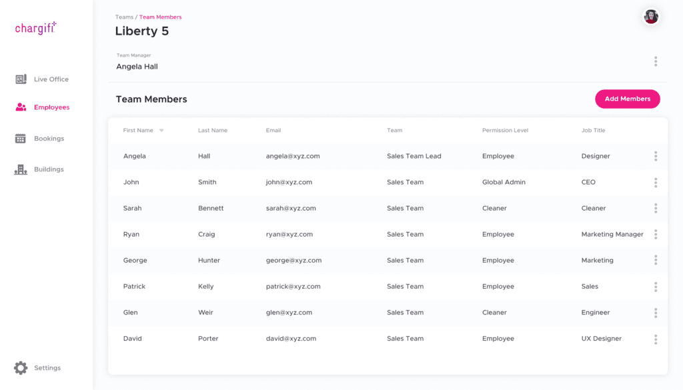Click sarah@xyz.com email cell

tap(291, 208)
